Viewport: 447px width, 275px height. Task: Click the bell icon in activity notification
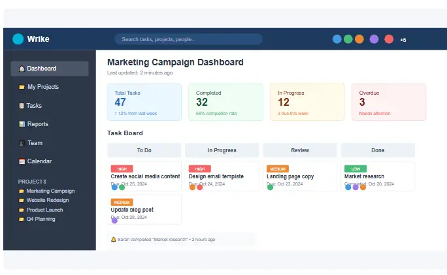(114, 240)
